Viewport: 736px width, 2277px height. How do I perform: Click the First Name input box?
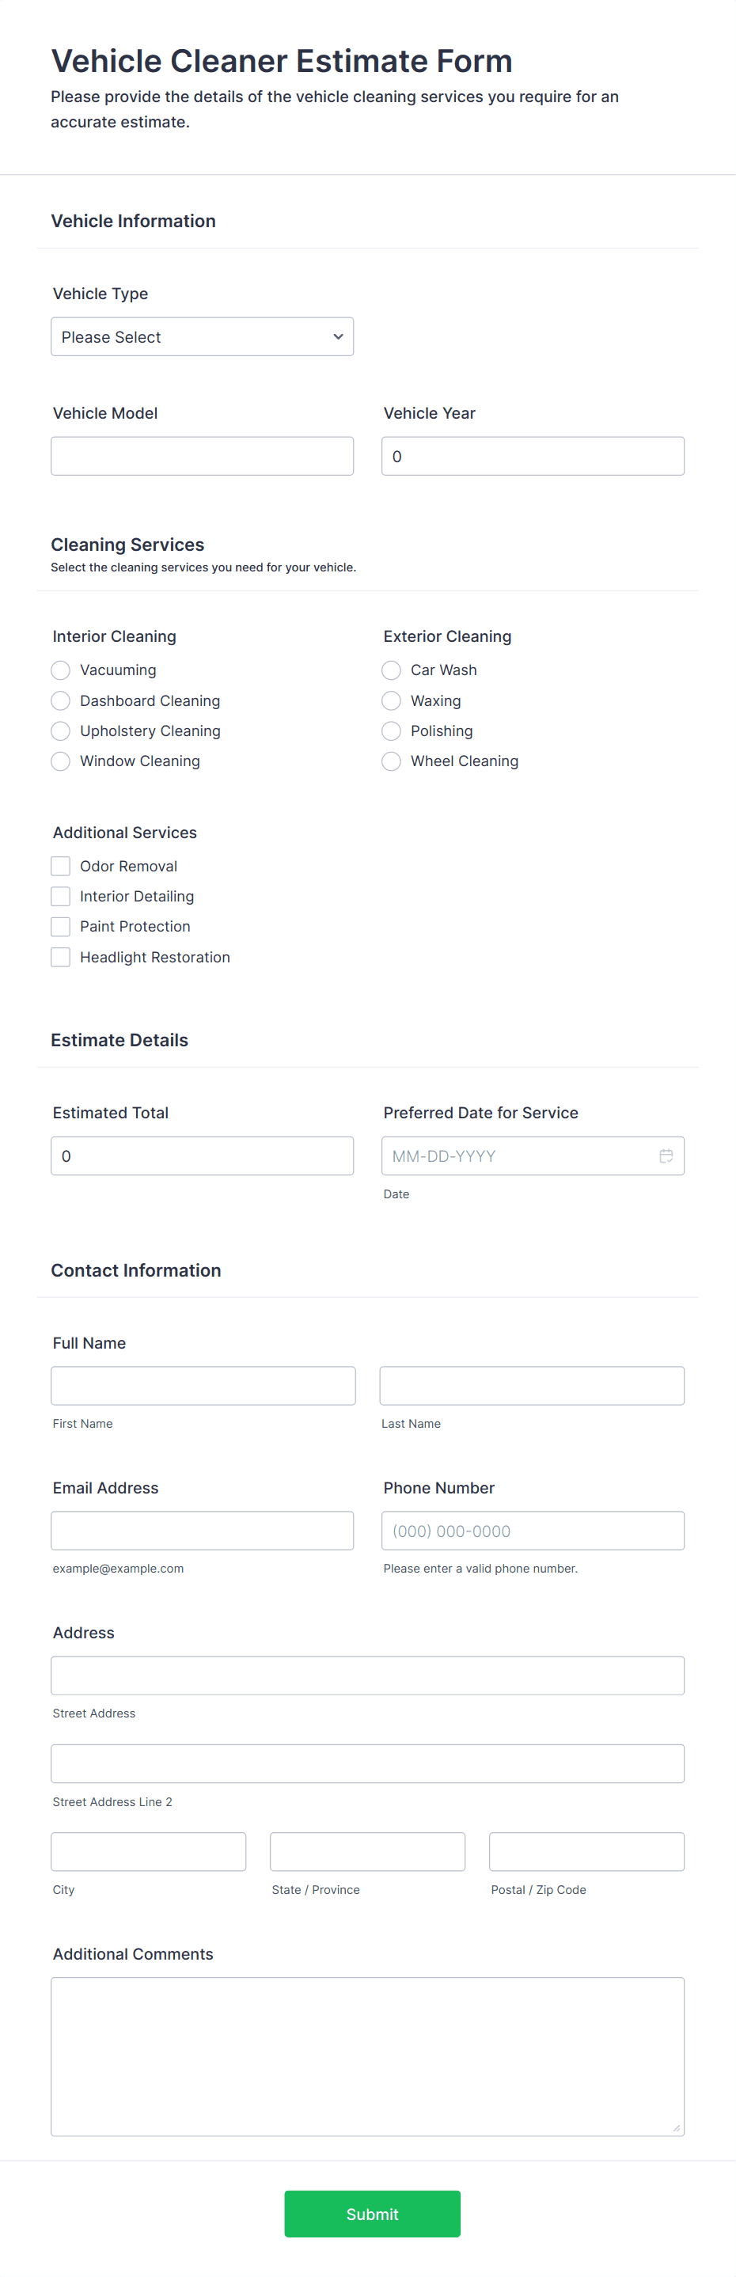click(203, 1386)
